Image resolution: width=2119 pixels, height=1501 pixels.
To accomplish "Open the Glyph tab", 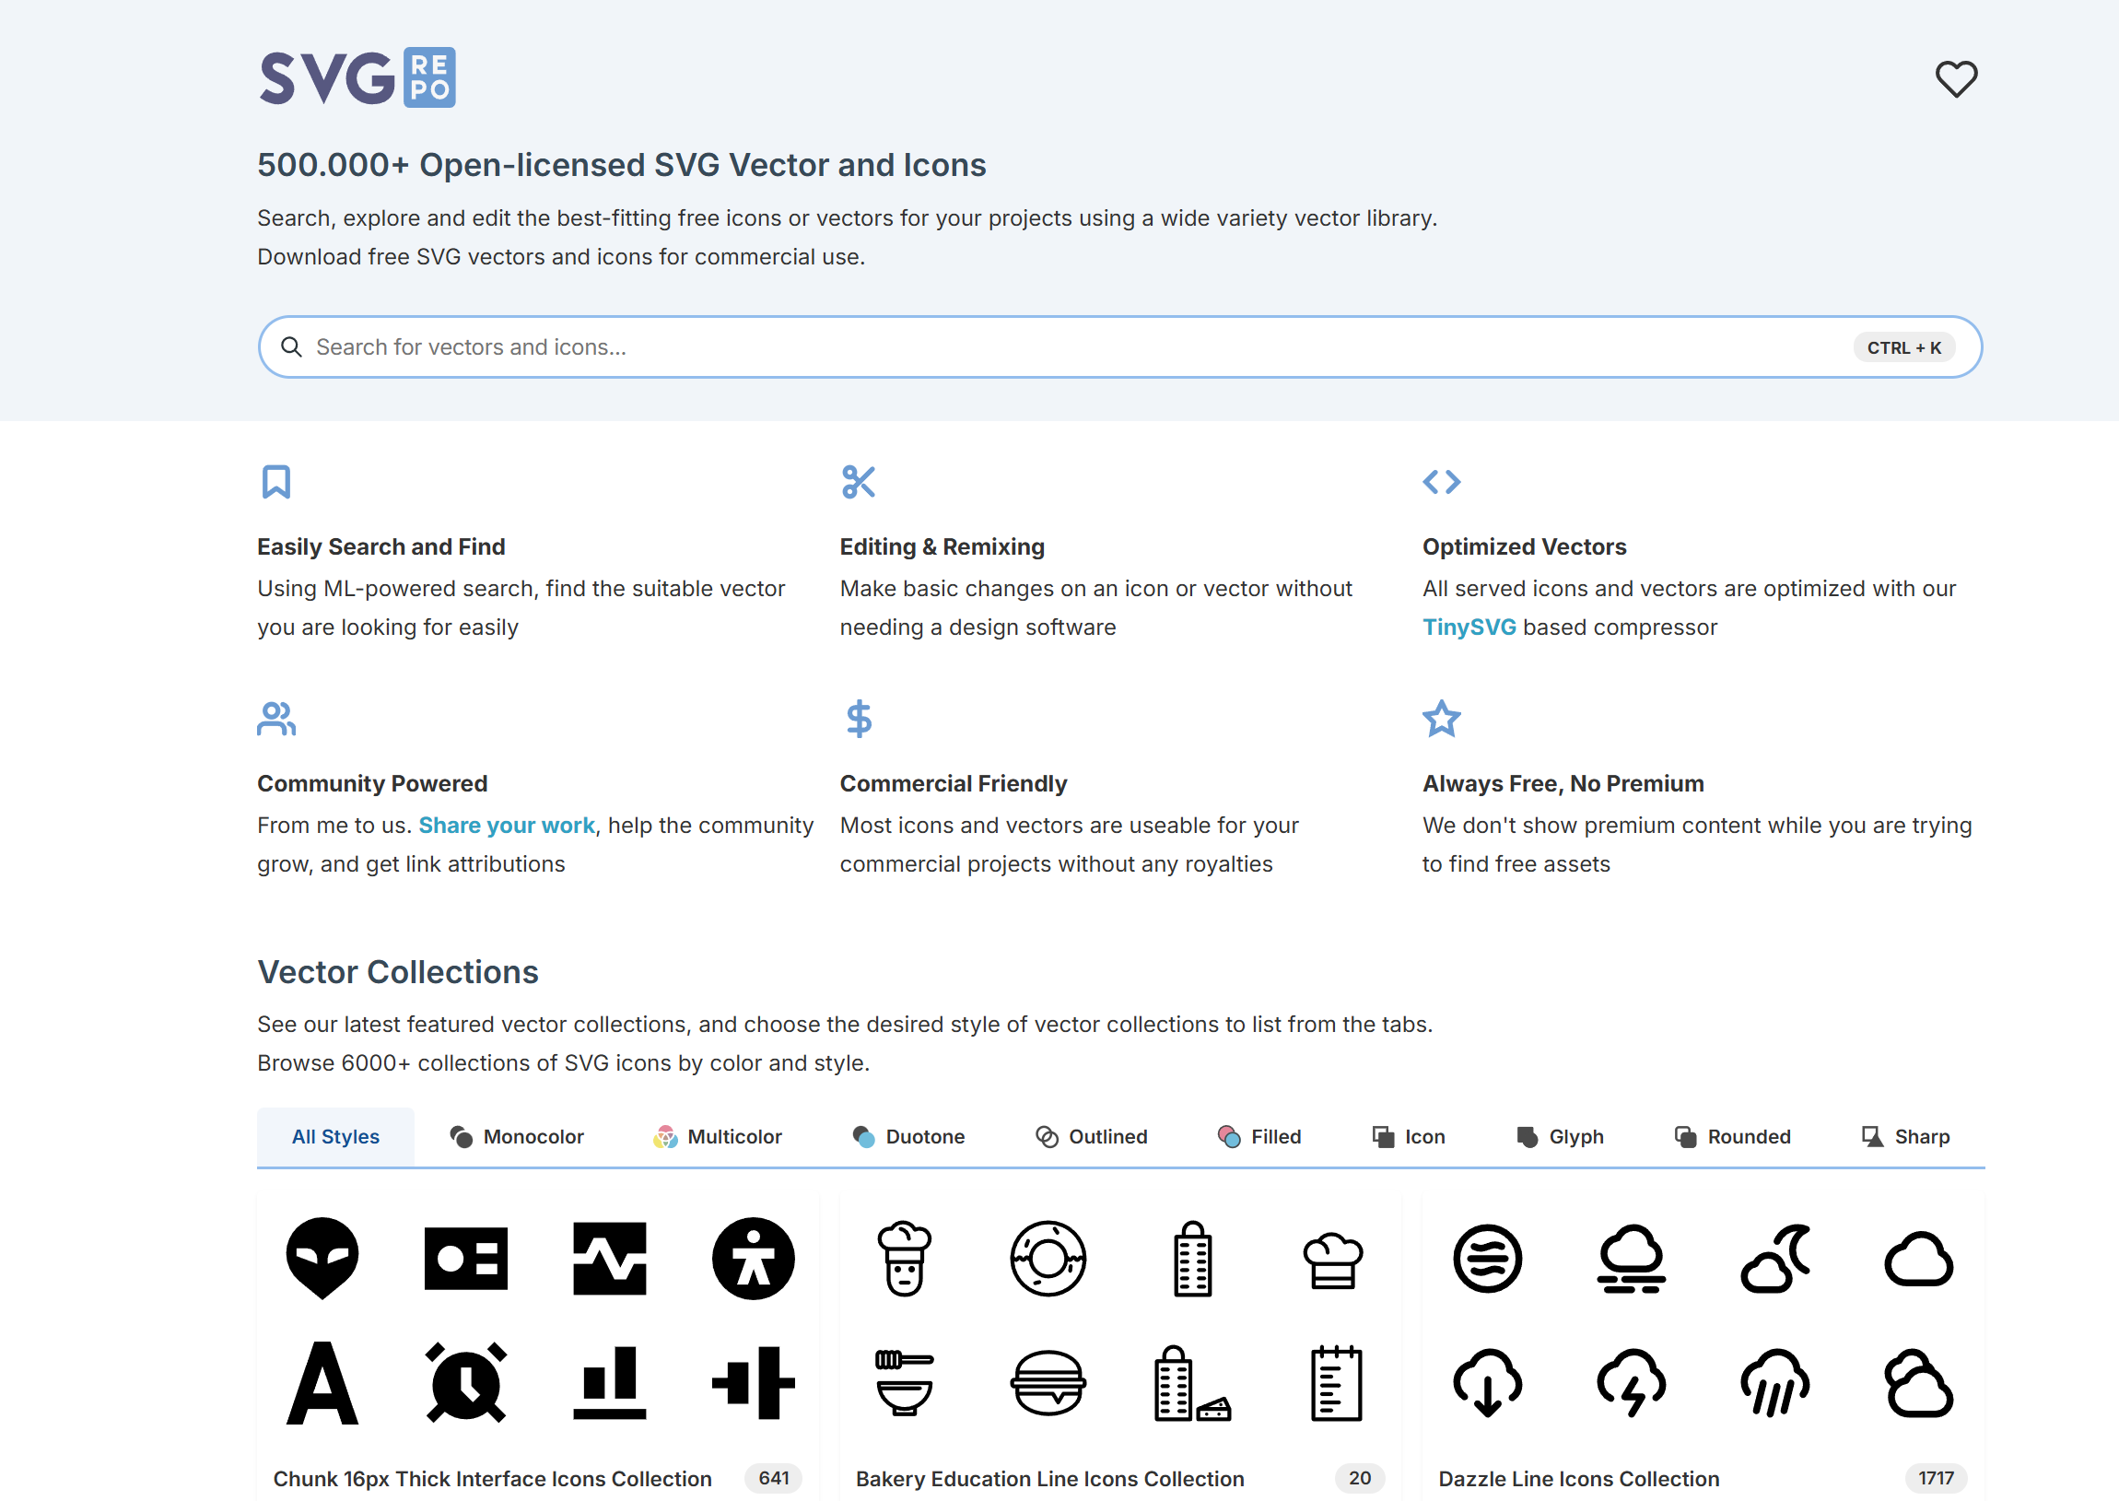I will (1560, 1136).
